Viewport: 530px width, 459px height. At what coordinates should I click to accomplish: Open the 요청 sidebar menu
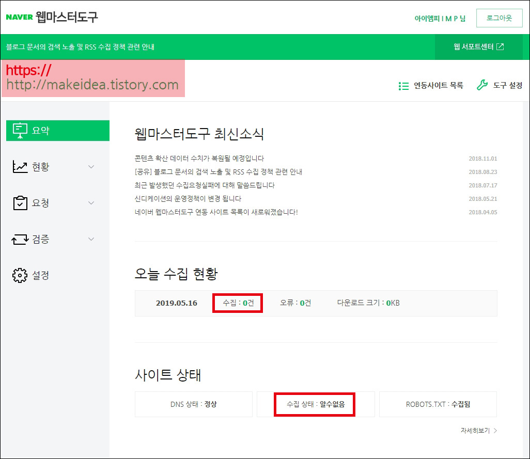pos(41,203)
